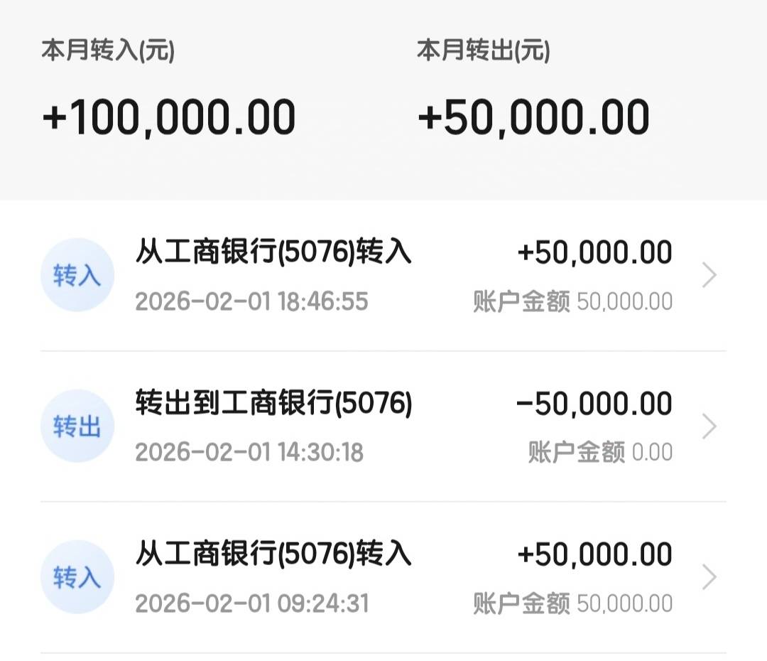The width and height of the screenshot is (767, 661).
Task: Click +50,000.00 amount in the 18:46:55 row
Action: (x=595, y=253)
